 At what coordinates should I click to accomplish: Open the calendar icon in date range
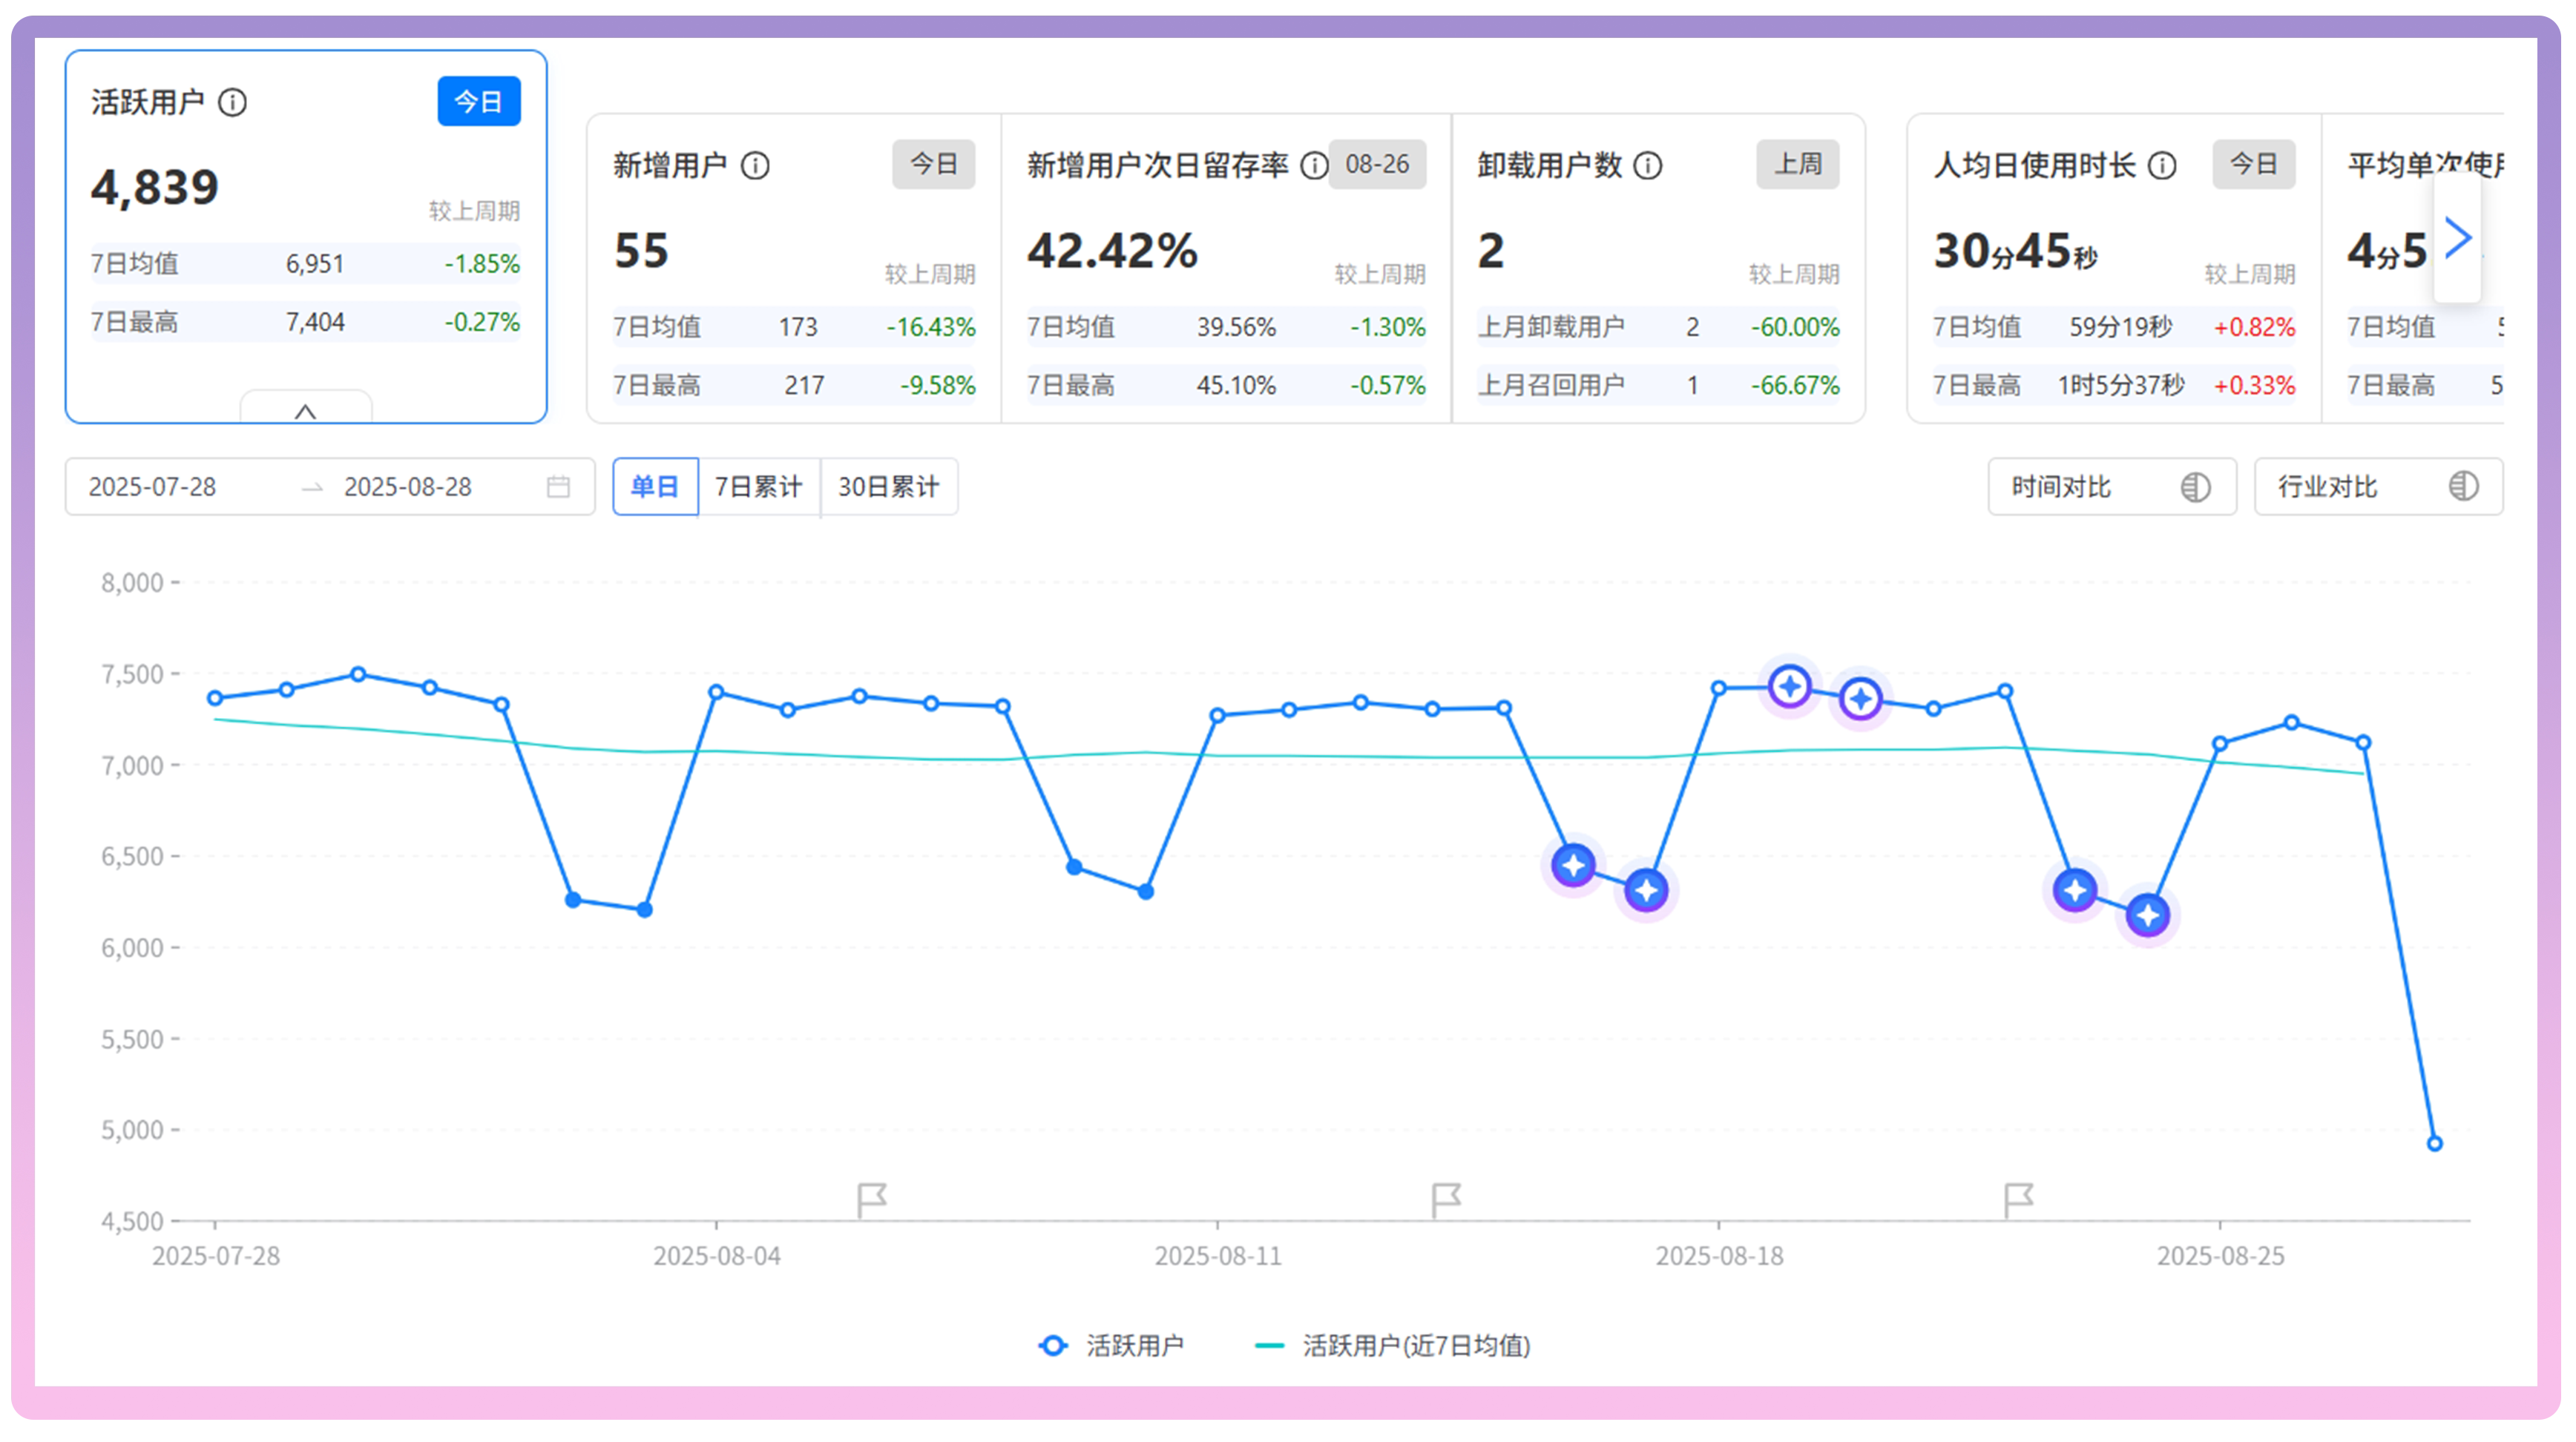point(558,487)
